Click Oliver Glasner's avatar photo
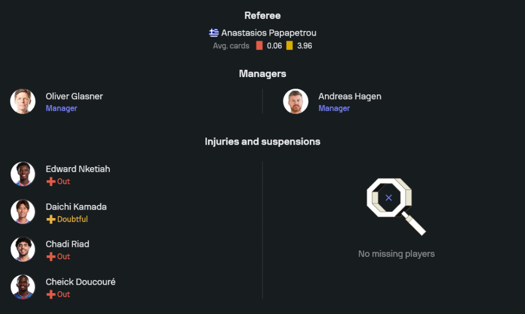 (23, 102)
